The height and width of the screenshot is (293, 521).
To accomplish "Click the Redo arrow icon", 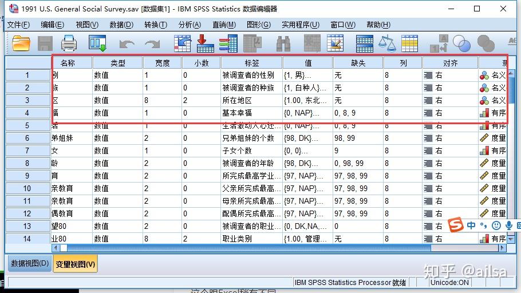I will [x=152, y=44].
